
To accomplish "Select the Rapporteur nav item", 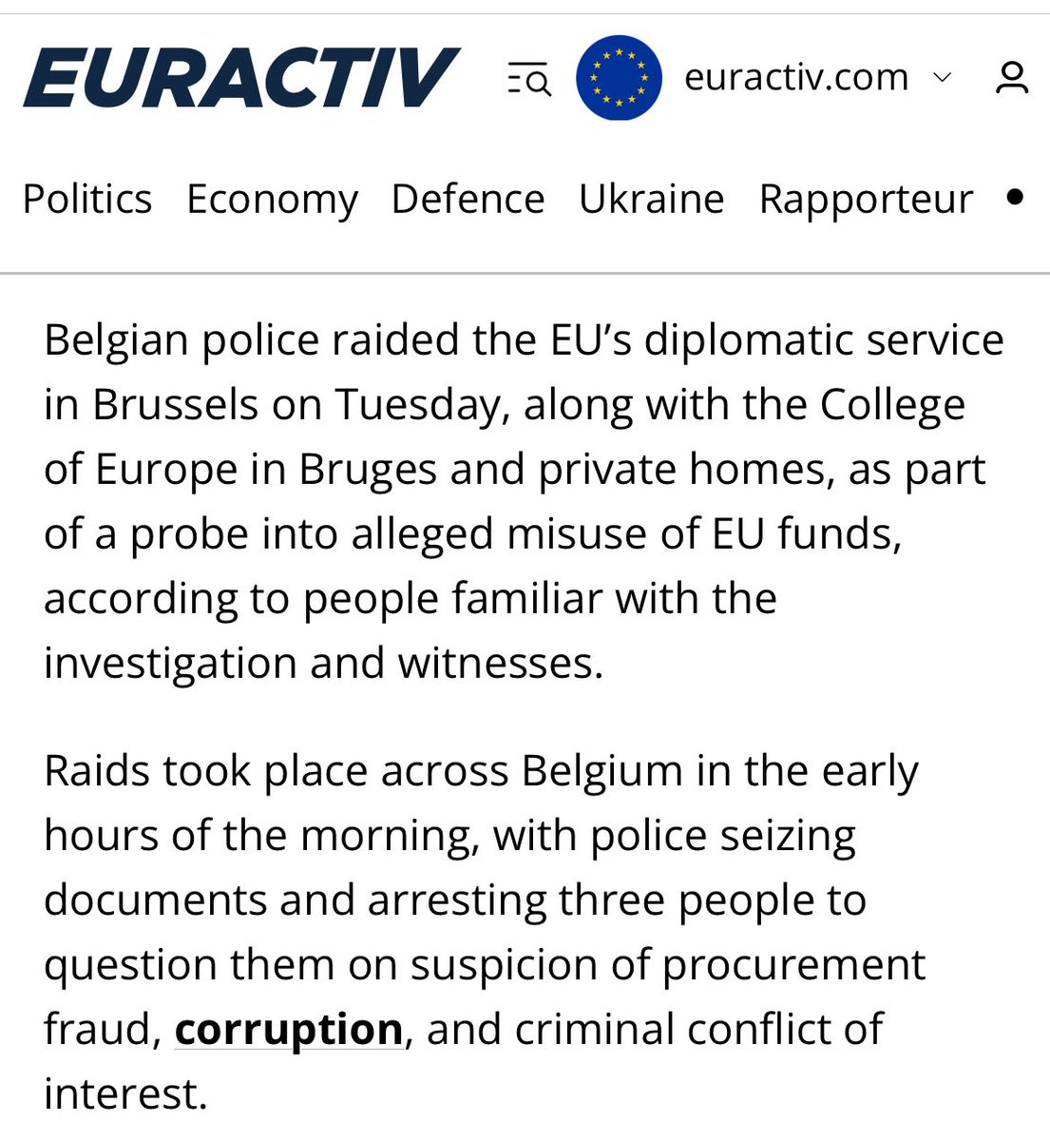I will click(x=866, y=201).
